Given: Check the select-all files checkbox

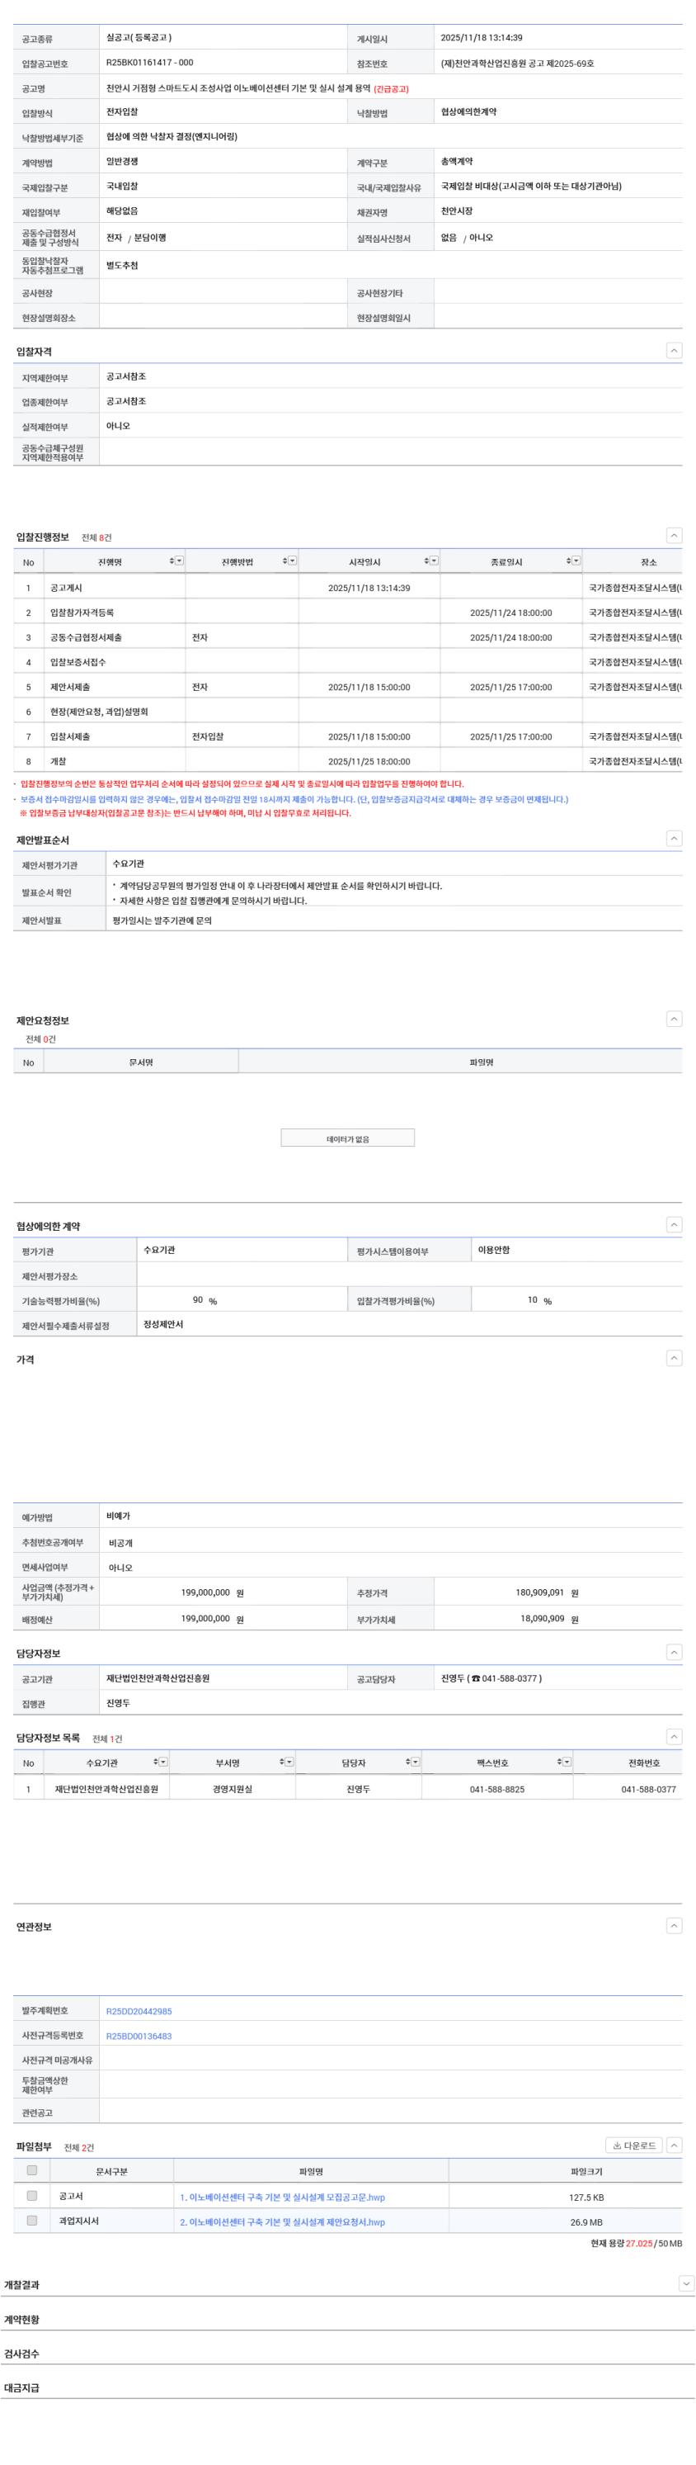Looking at the screenshot, I should point(31,2171).
